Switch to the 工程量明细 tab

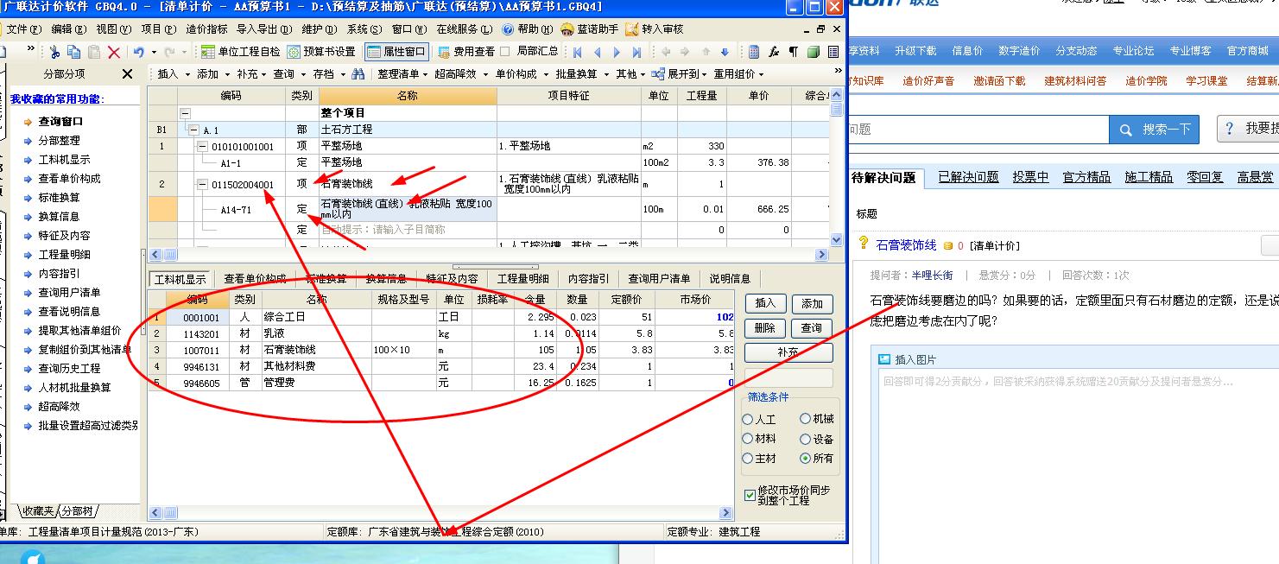[523, 279]
